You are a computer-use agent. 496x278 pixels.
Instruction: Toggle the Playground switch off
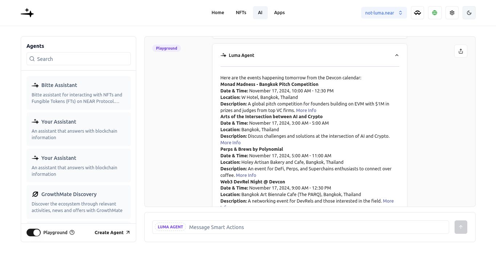[33, 232]
